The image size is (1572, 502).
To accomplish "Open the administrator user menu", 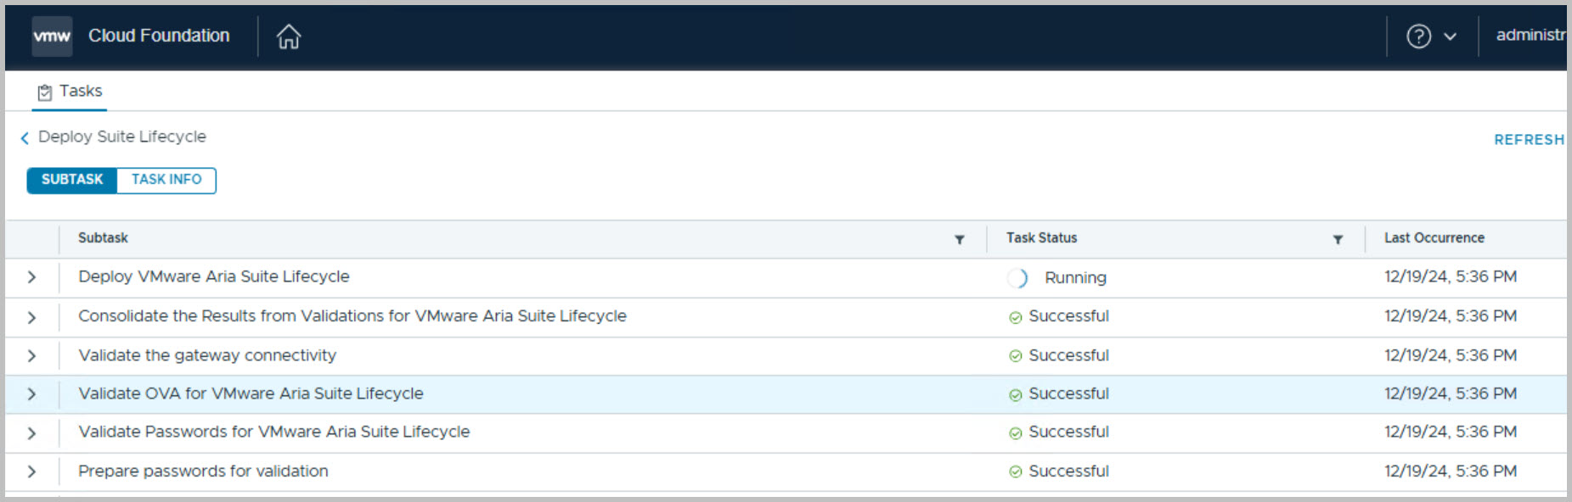I will pos(1530,36).
